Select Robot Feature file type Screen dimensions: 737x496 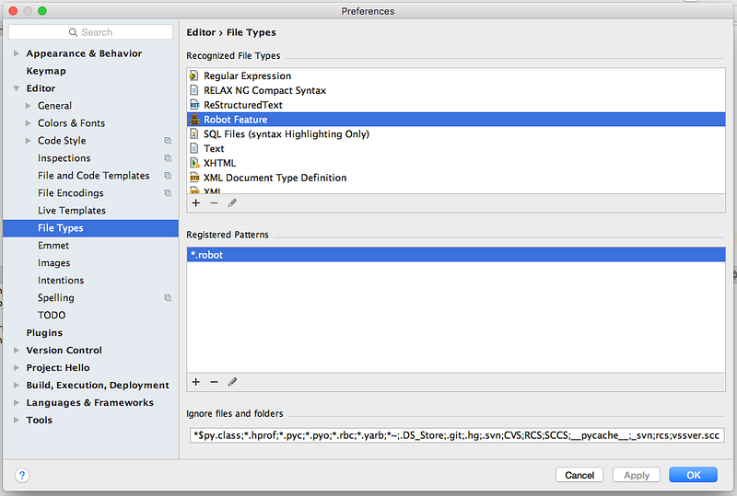pyautogui.click(x=456, y=120)
